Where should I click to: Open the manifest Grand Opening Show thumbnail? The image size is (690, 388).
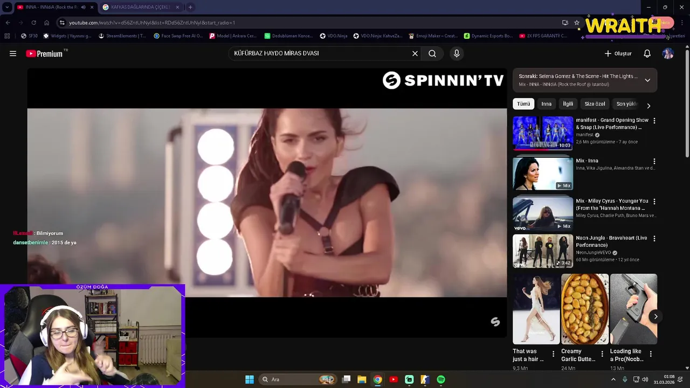[x=543, y=133]
